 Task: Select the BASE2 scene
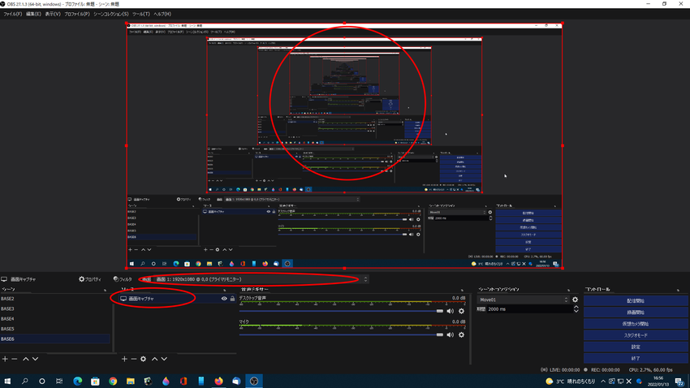55,299
